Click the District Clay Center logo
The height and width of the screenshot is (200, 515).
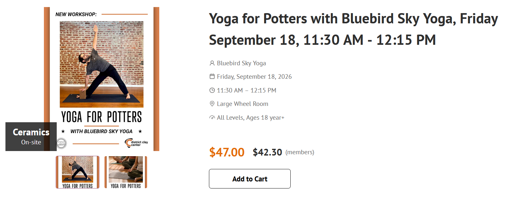137,143
